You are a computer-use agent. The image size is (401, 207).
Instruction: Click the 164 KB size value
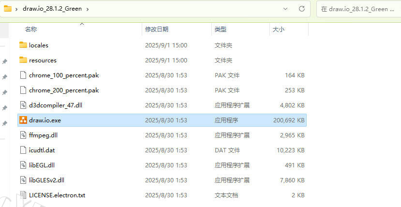pos(295,75)
